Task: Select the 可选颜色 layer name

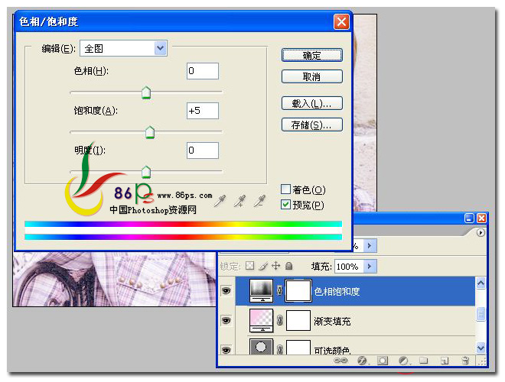Action: point(332,350)
